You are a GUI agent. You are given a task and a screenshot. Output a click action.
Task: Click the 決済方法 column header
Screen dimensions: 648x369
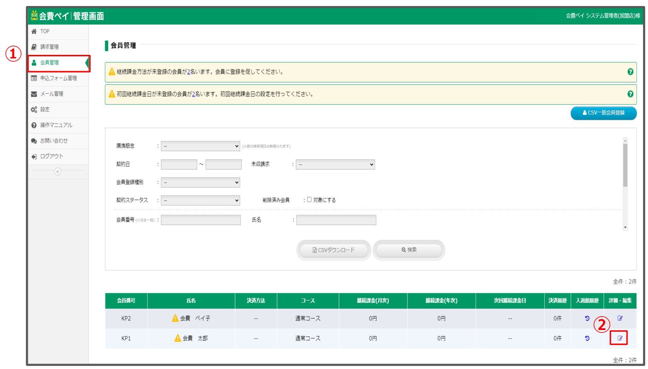256,301
